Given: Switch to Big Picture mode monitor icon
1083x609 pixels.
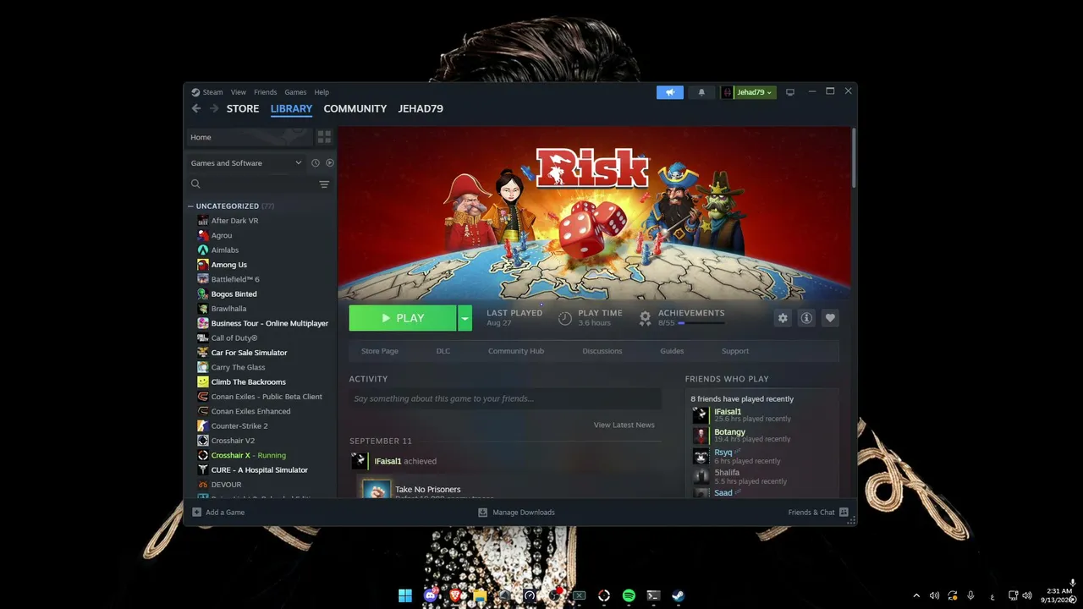Looking at the screenshot, I should (790, 92).
